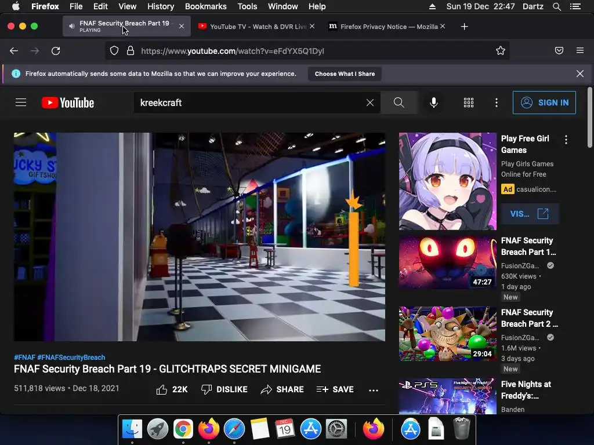Viewport: 594px width, 445px height.
Task: Click the DISLIKE thumbs down button
Action: [x=224, y=389]
